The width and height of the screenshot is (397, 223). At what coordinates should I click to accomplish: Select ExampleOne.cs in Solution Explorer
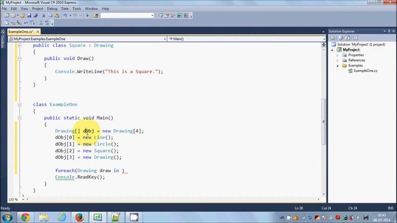coord(365,71)
